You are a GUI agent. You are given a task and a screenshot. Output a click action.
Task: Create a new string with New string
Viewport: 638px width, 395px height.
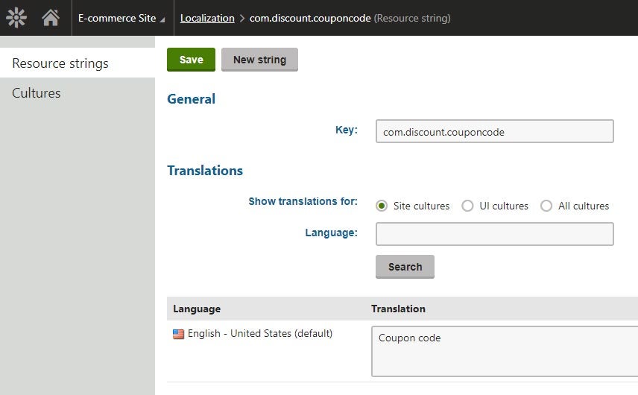pyautogui.click(x=259, y=60)
